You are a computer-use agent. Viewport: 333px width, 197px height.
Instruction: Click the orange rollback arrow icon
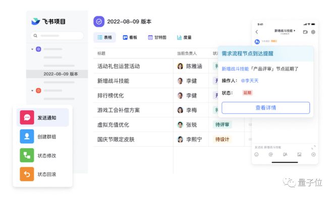(27, 174)
